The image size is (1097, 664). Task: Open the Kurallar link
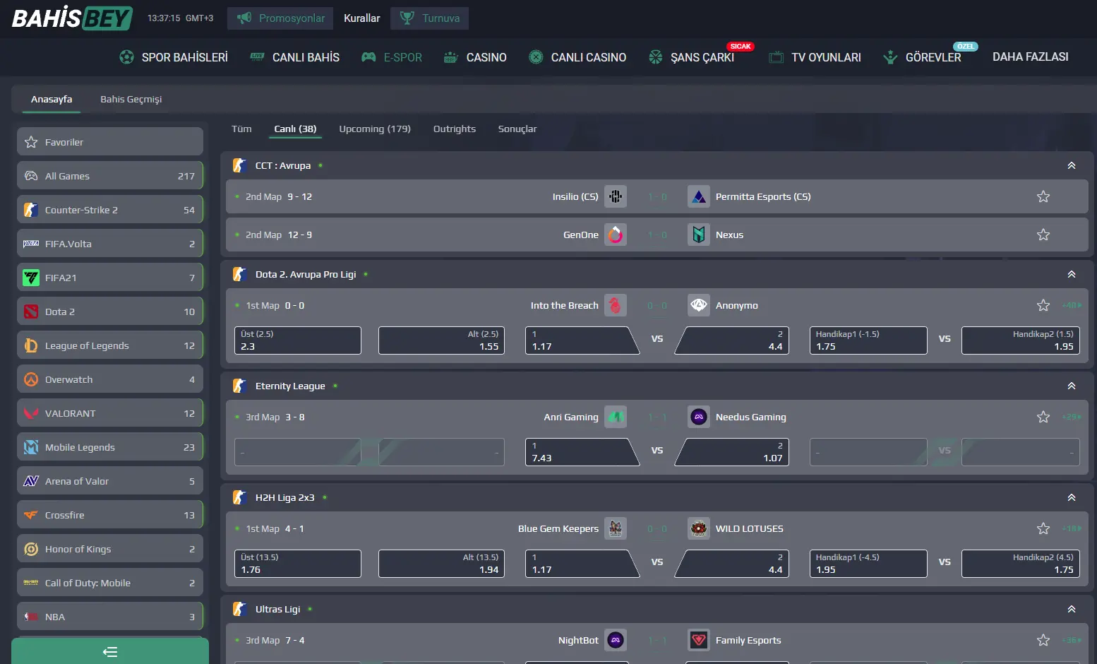(362, 18)
